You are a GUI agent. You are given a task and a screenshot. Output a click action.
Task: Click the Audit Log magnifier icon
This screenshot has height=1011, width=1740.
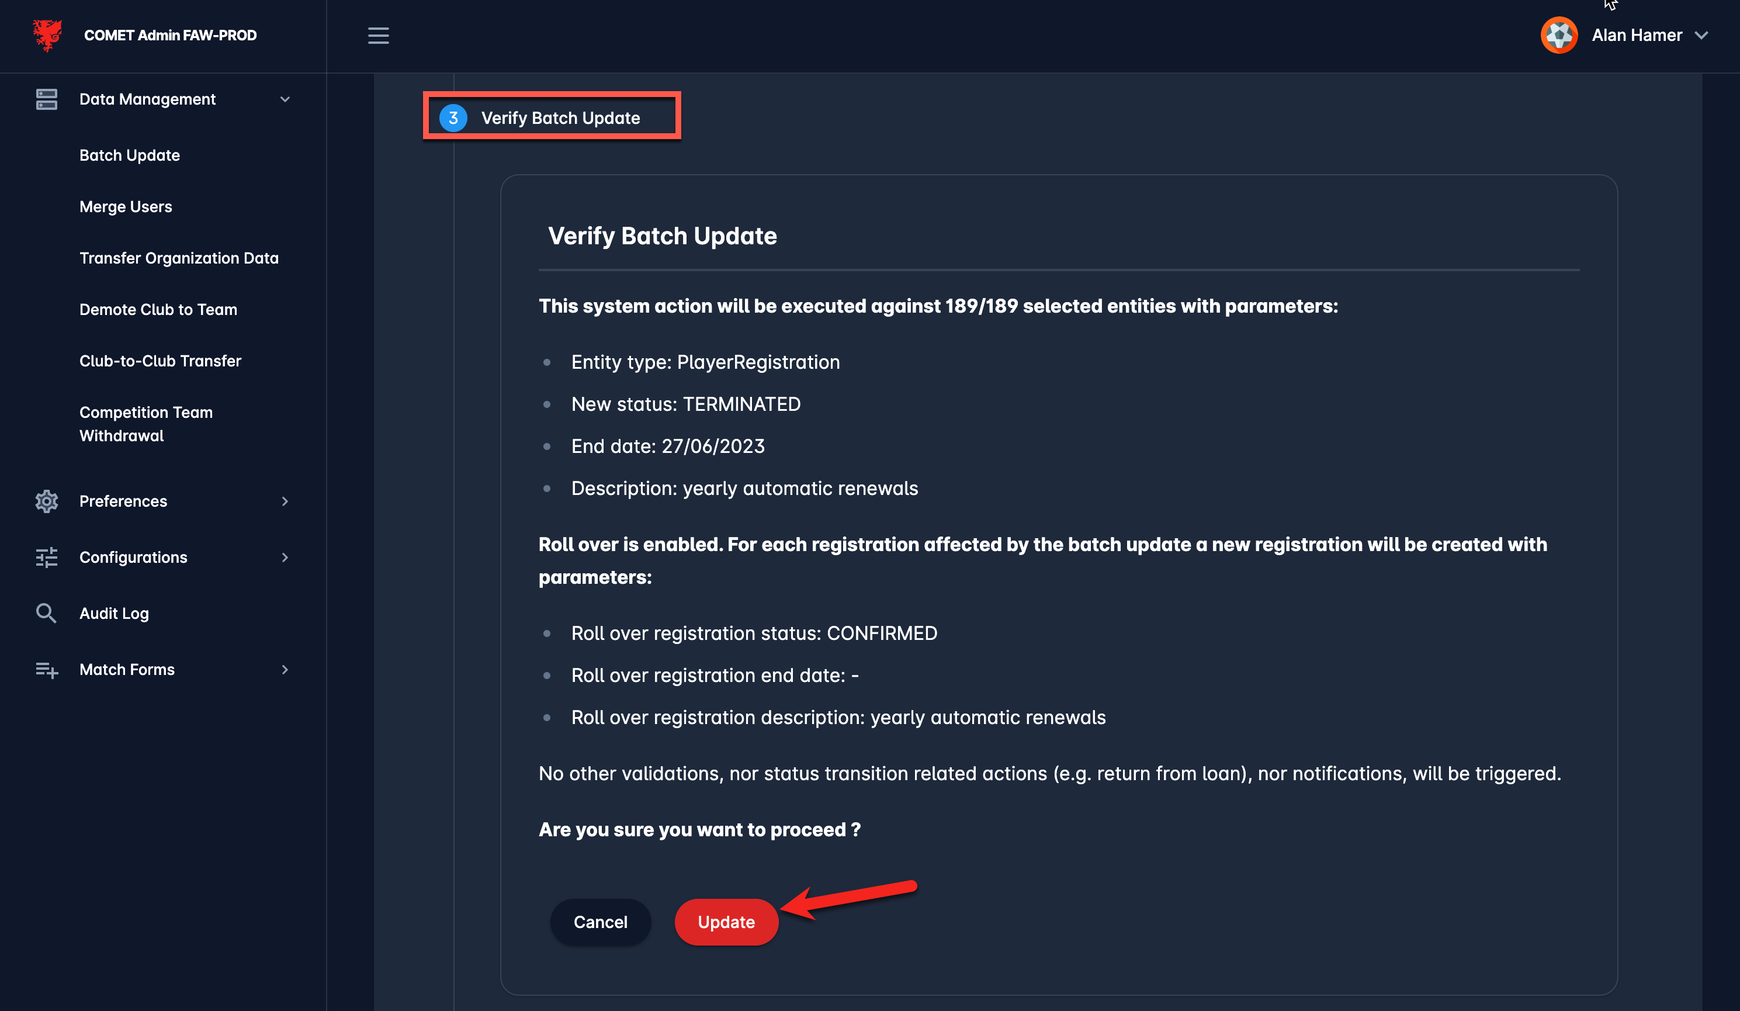click(x=46, y=613)
